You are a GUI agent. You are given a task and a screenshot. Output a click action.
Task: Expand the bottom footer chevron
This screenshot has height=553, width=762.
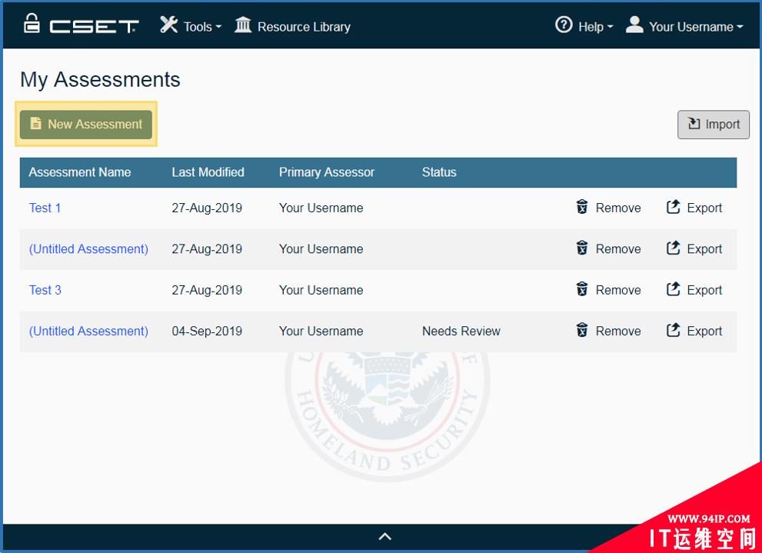click(385, 536)
